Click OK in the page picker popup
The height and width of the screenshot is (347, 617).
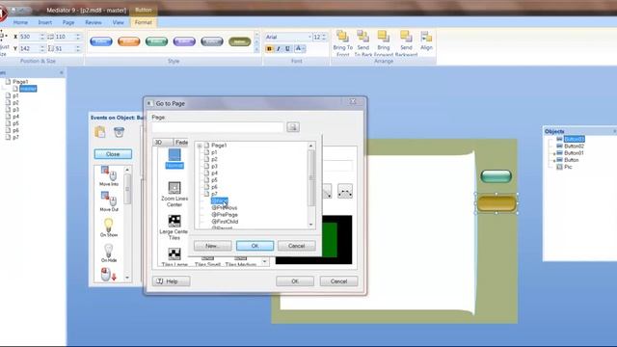pos(255,246)
